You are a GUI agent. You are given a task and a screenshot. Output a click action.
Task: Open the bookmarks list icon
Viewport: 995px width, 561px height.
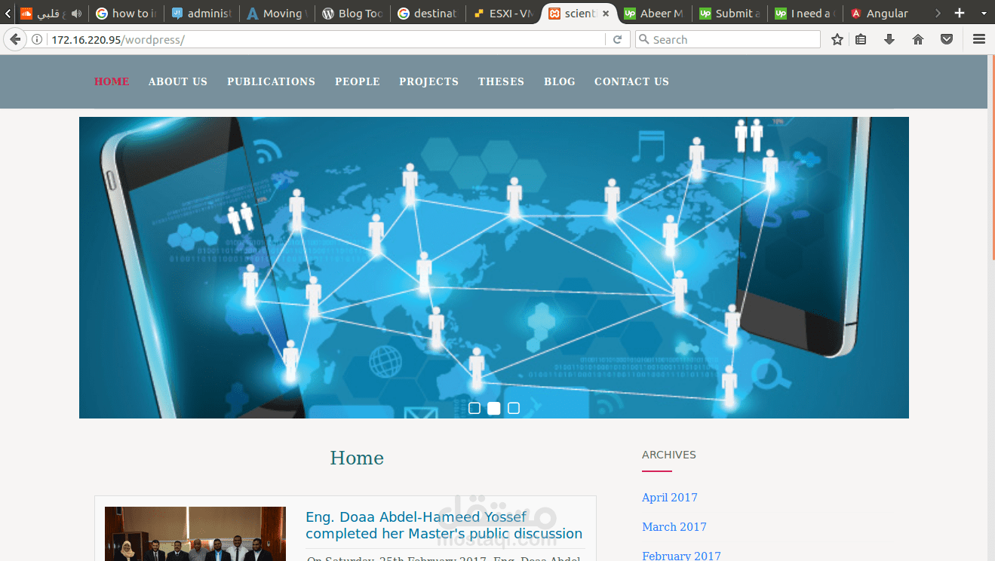pyautogui.click(x=861, y=38)
